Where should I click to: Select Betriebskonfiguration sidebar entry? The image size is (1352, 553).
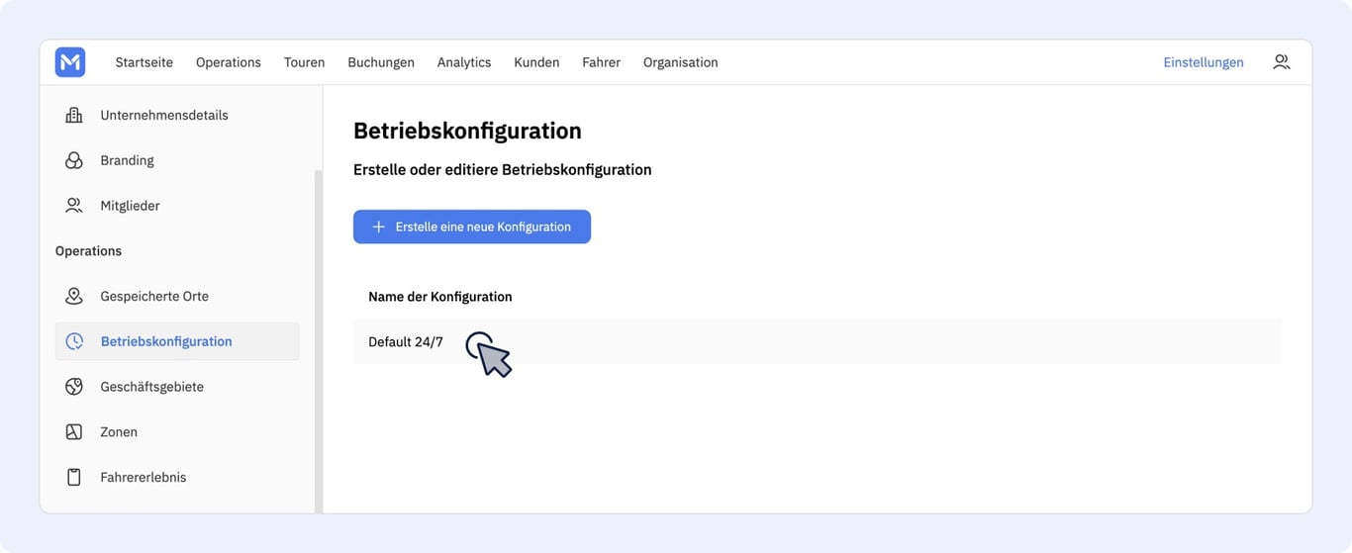pos(177,341)
